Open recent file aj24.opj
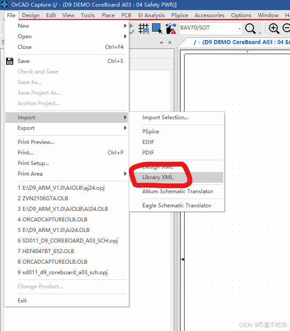This screenshot has height=331, width=290. (x=67, y=188)
